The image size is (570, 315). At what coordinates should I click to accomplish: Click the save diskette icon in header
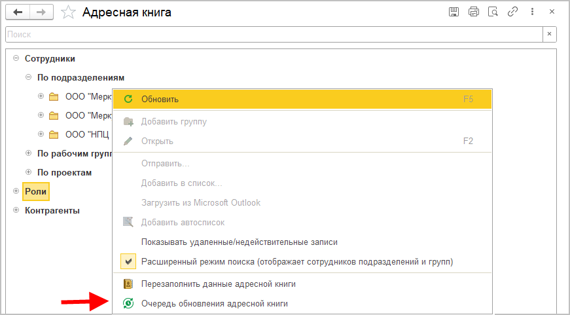click(x=454, y=12)
